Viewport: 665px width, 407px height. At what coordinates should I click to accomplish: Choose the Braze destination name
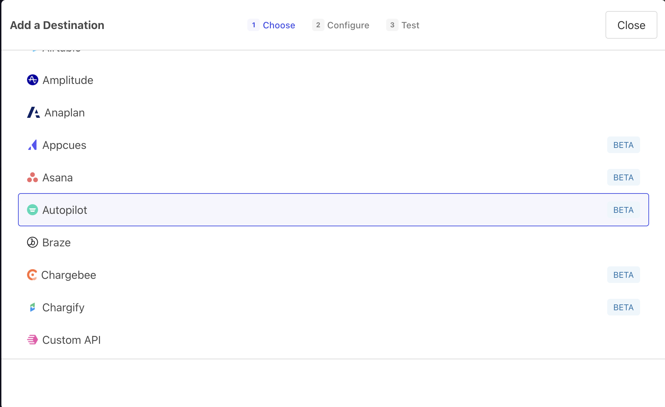[x=56, y=243]
